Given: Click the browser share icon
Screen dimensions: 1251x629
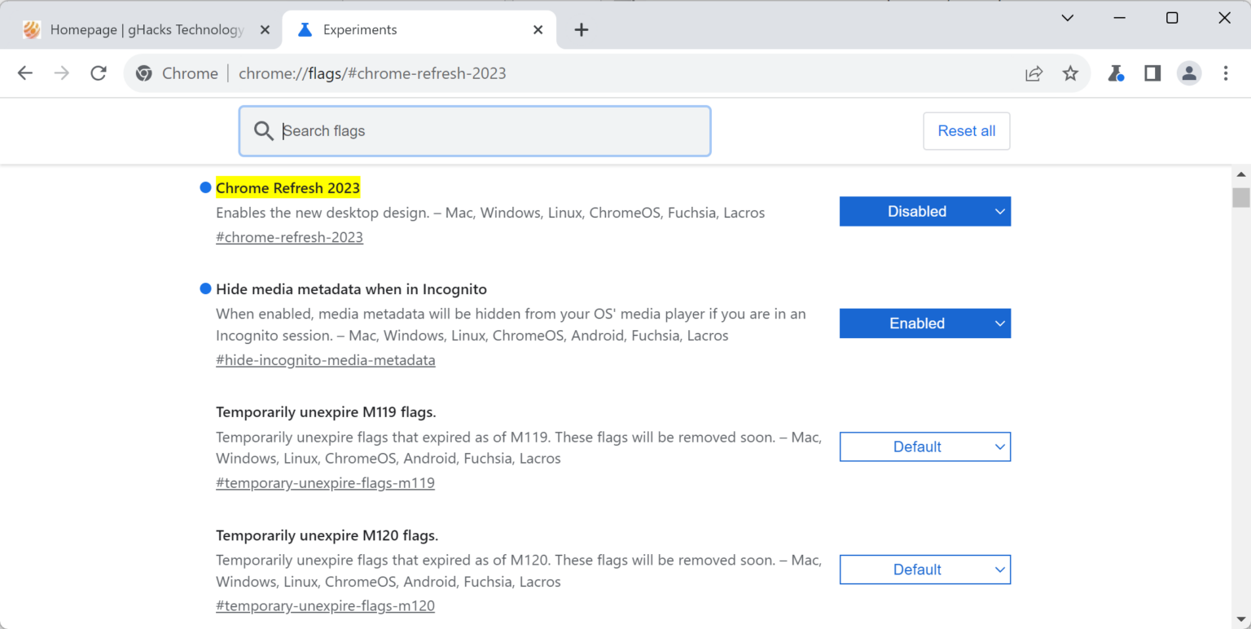Looking at the screenshot, I should 1034,73.
